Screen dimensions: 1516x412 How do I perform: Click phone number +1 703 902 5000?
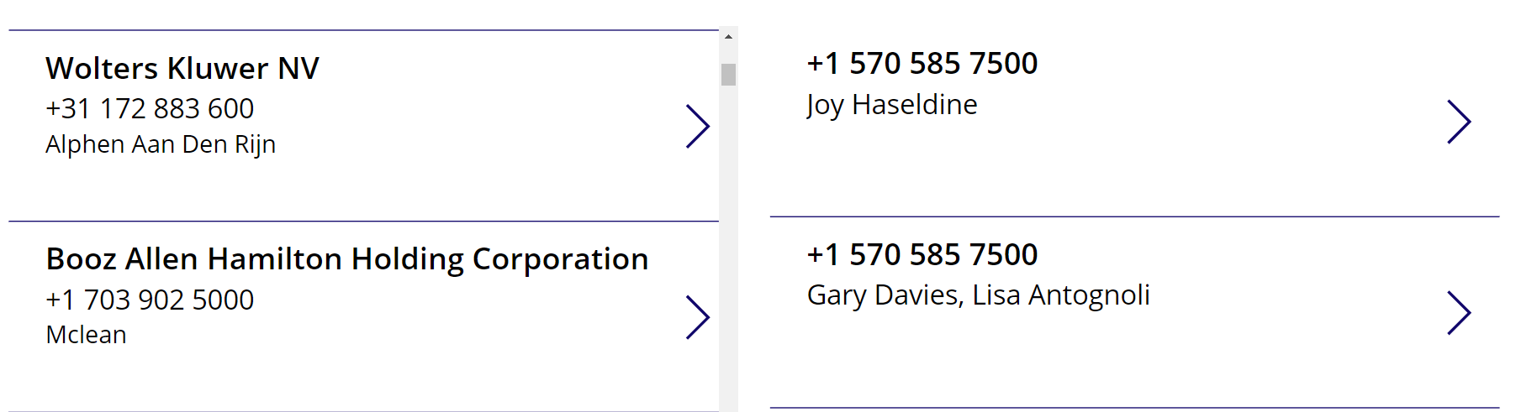click(x=150, y=300)
